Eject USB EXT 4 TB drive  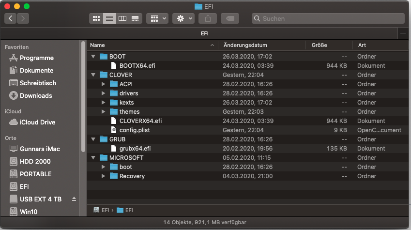click(74, 199)
